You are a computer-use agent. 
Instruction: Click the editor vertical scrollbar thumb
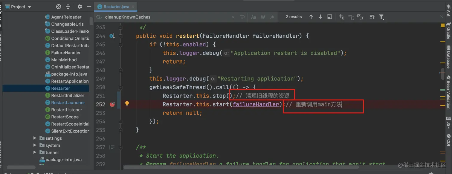[443, 74]
